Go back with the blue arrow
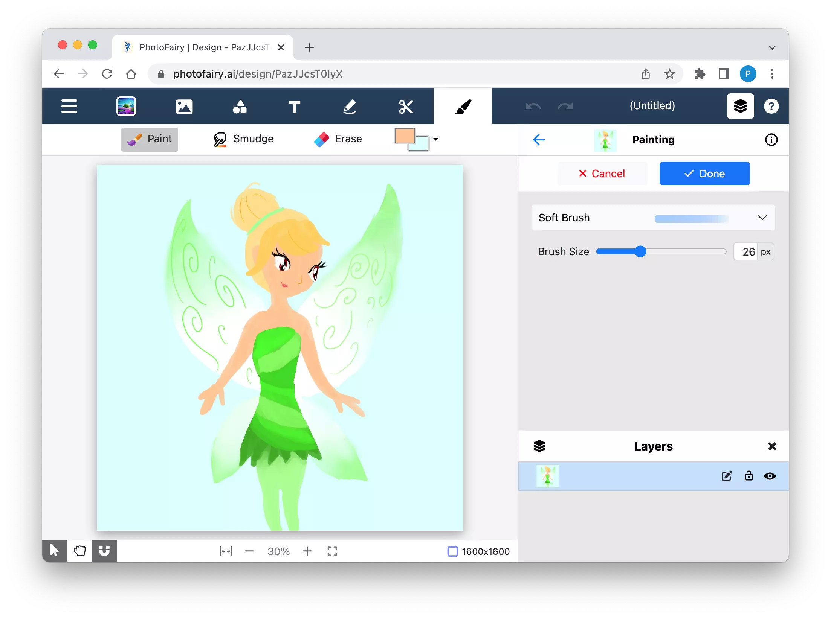This screenshot has width=831, height=618. 539,140
